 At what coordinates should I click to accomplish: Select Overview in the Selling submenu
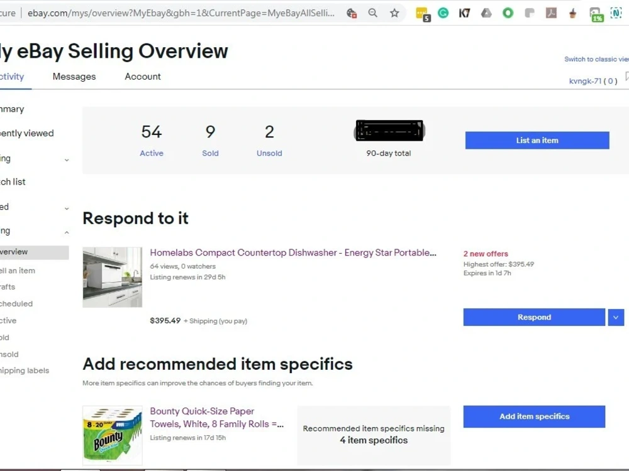pos(34,252)
